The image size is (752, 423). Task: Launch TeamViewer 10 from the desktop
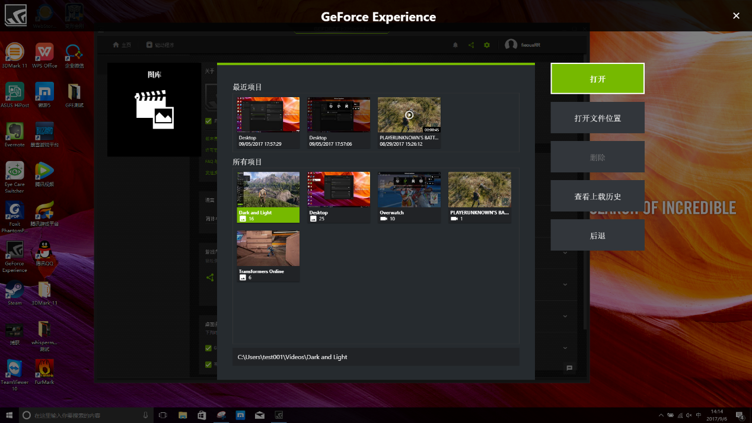click(14, 376)
